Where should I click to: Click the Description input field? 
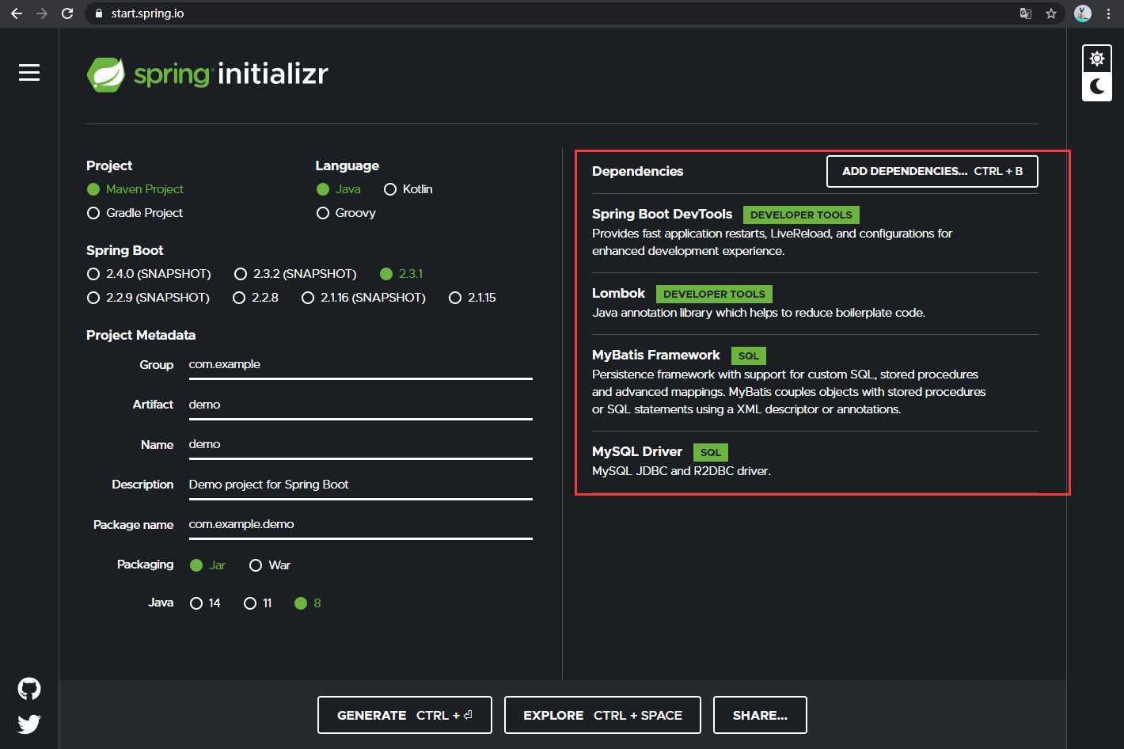(360, 485)
